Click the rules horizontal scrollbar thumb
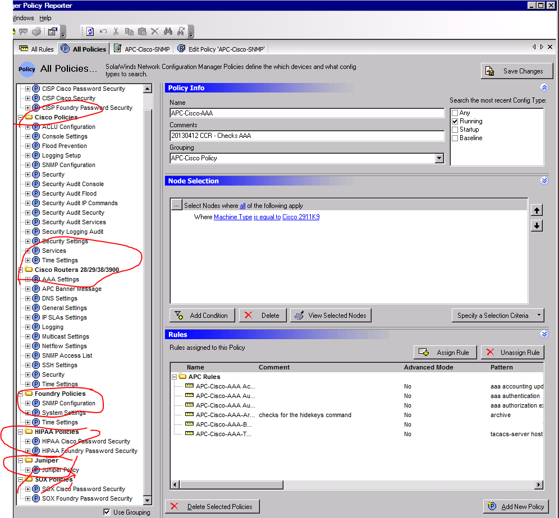Screen dimensions: 559x518 pos(231,484)
